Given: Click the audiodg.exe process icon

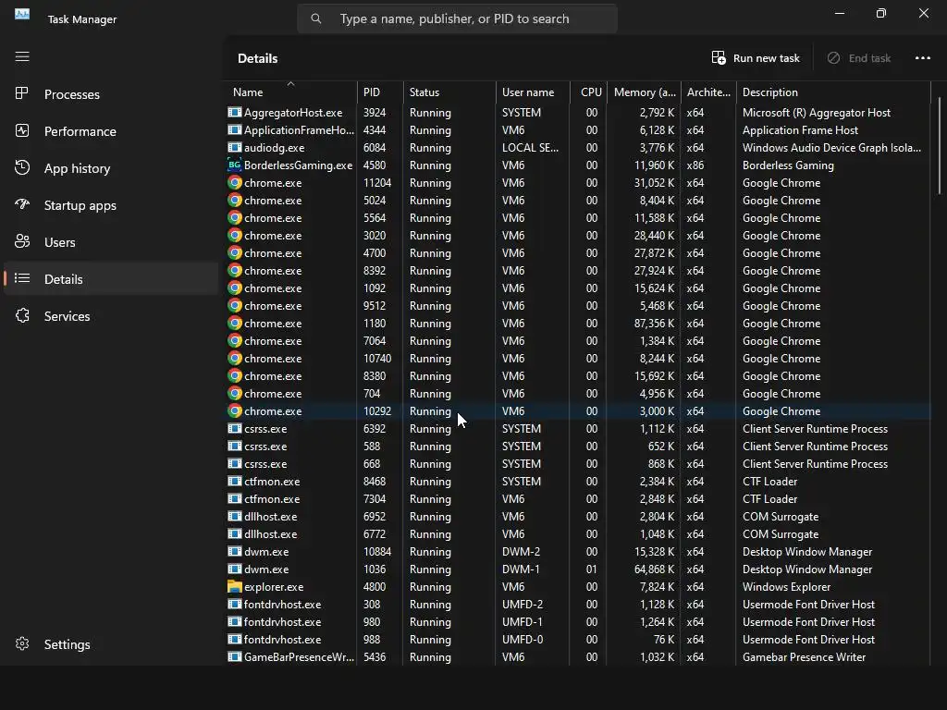Looking at the screenshot, I should point(234,147).
